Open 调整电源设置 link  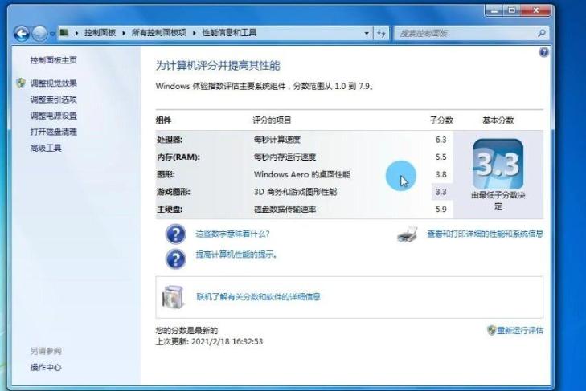point(53,116)
